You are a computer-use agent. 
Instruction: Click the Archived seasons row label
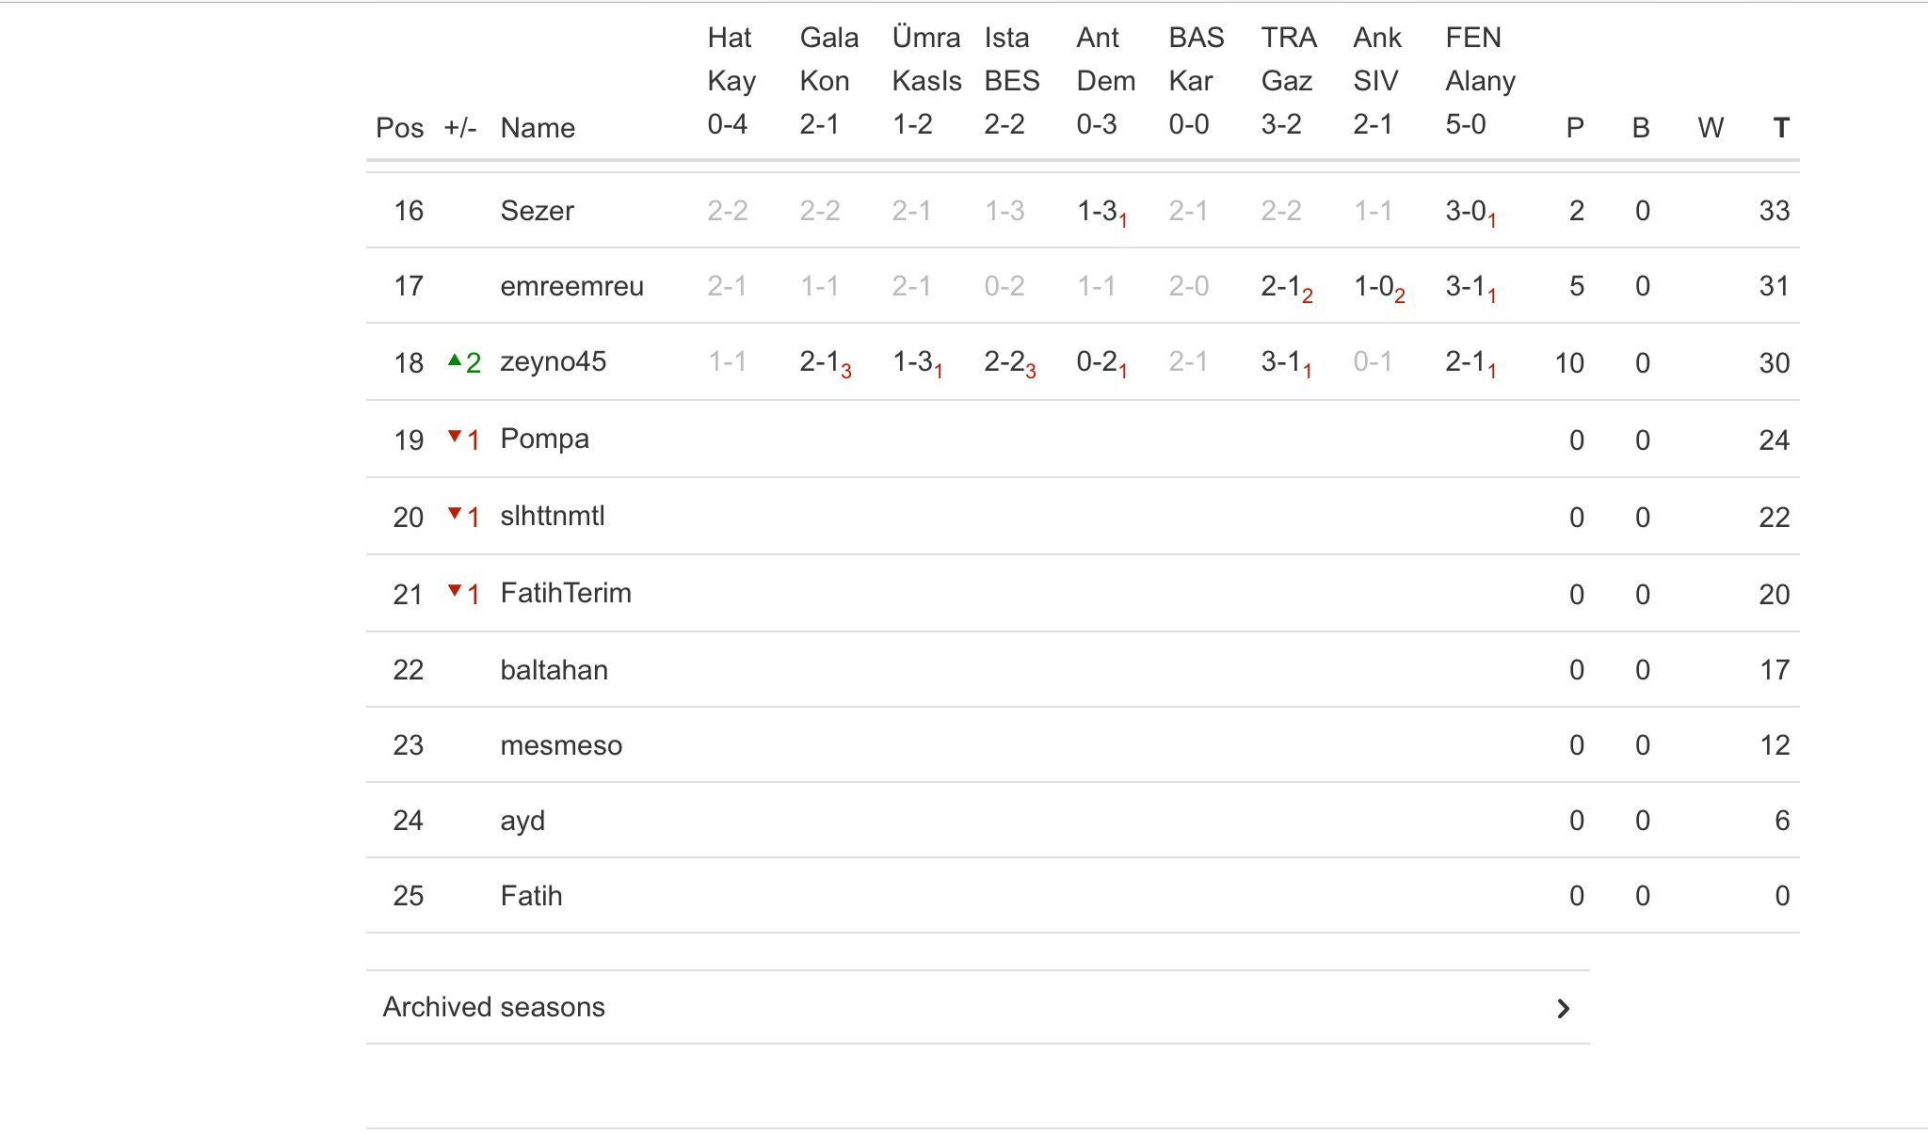click(493, 1007)
